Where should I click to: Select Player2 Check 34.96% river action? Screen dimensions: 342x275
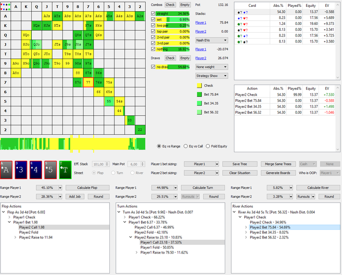[x=268, y=222]
